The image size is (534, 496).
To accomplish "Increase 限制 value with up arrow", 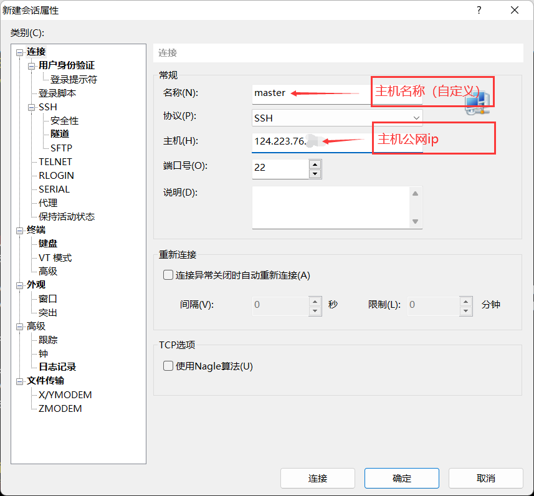I will [465, 302].
